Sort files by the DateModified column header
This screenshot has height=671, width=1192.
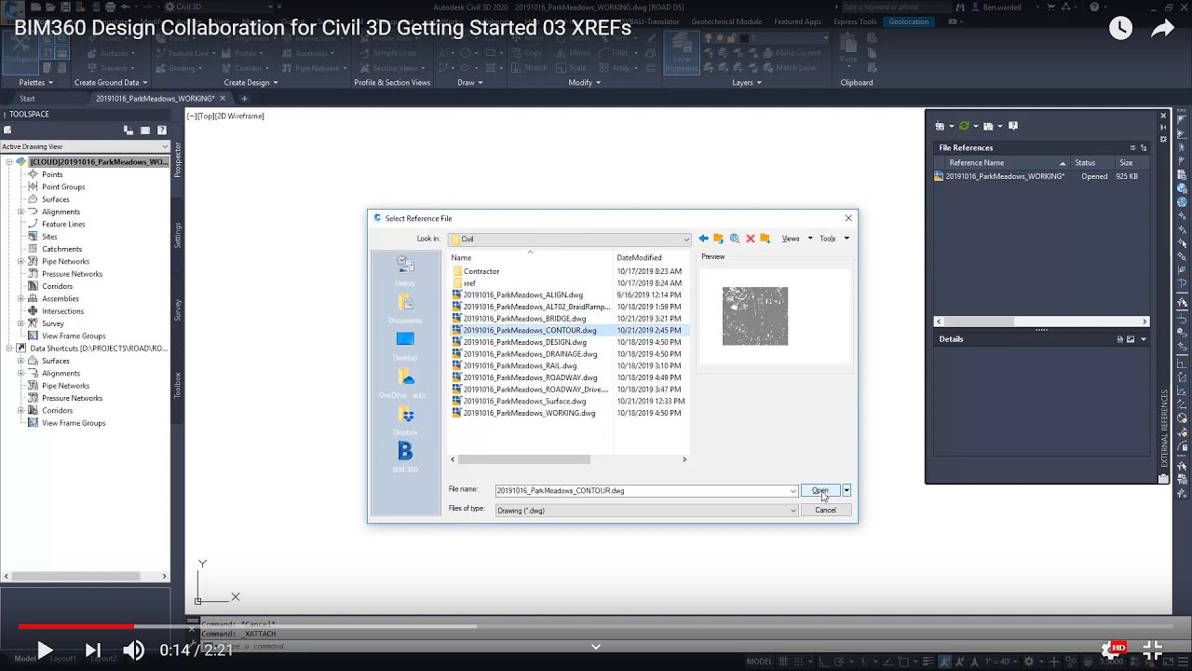tap(652, 257)
